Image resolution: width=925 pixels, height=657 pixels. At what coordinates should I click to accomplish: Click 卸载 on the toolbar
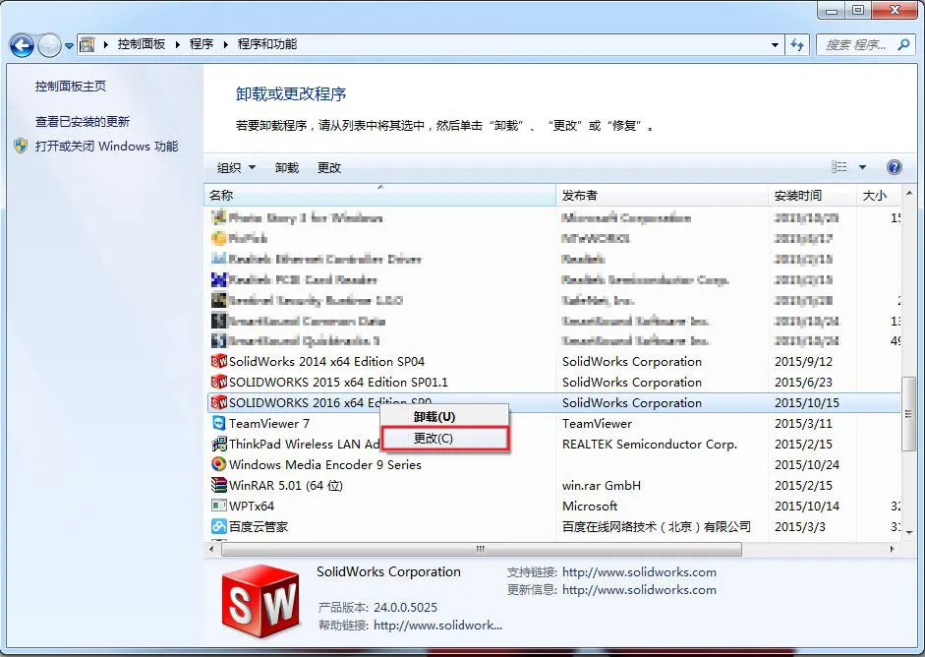(287, 167)
